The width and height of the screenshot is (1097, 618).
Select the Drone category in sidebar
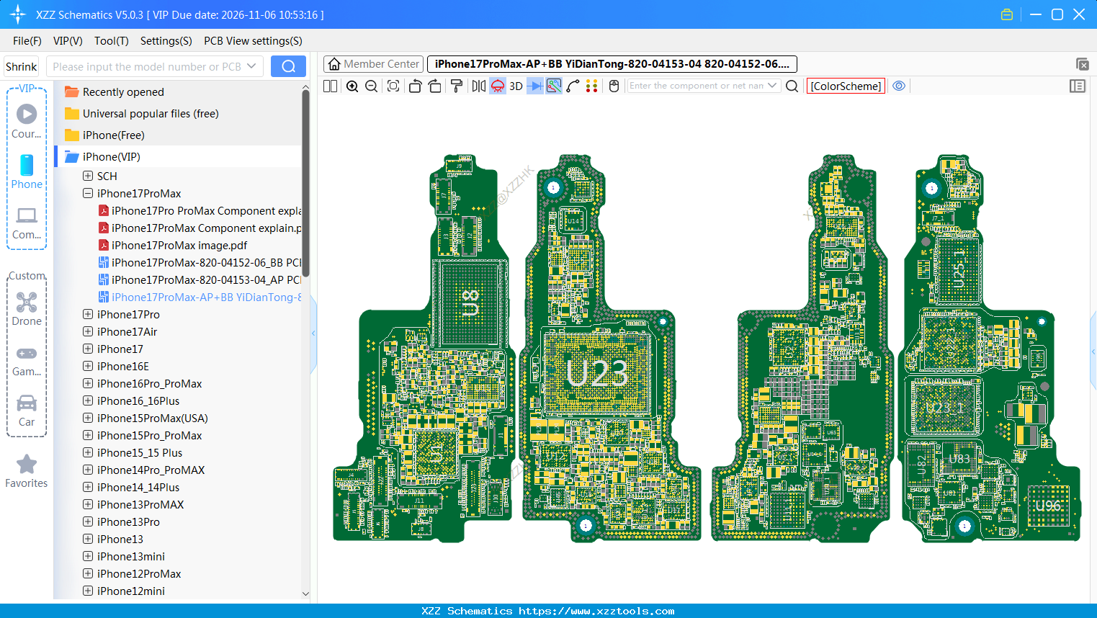(27, 309)
